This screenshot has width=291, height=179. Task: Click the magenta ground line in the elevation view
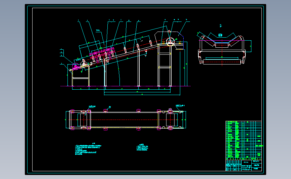(126, 86)
